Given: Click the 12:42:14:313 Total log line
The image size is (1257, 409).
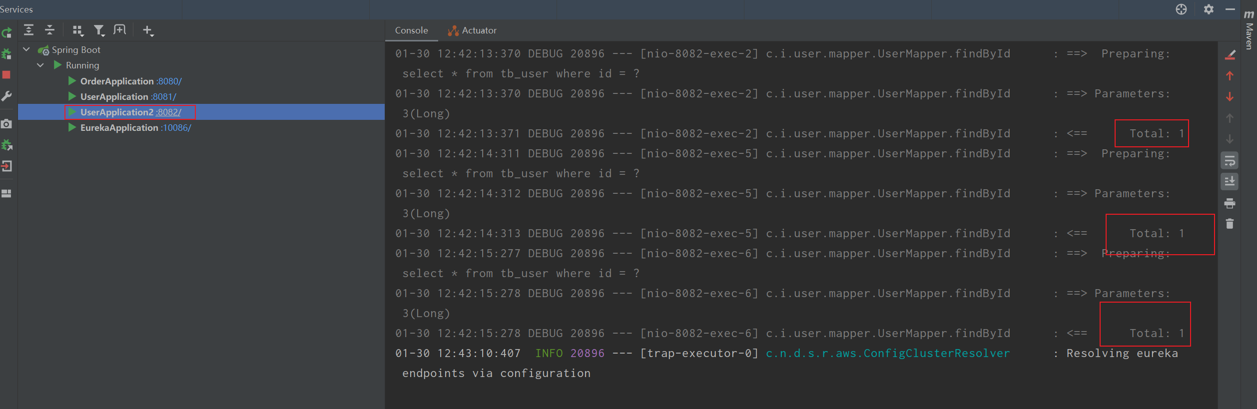Looking at the screenshot, I should tap(789, 233).
